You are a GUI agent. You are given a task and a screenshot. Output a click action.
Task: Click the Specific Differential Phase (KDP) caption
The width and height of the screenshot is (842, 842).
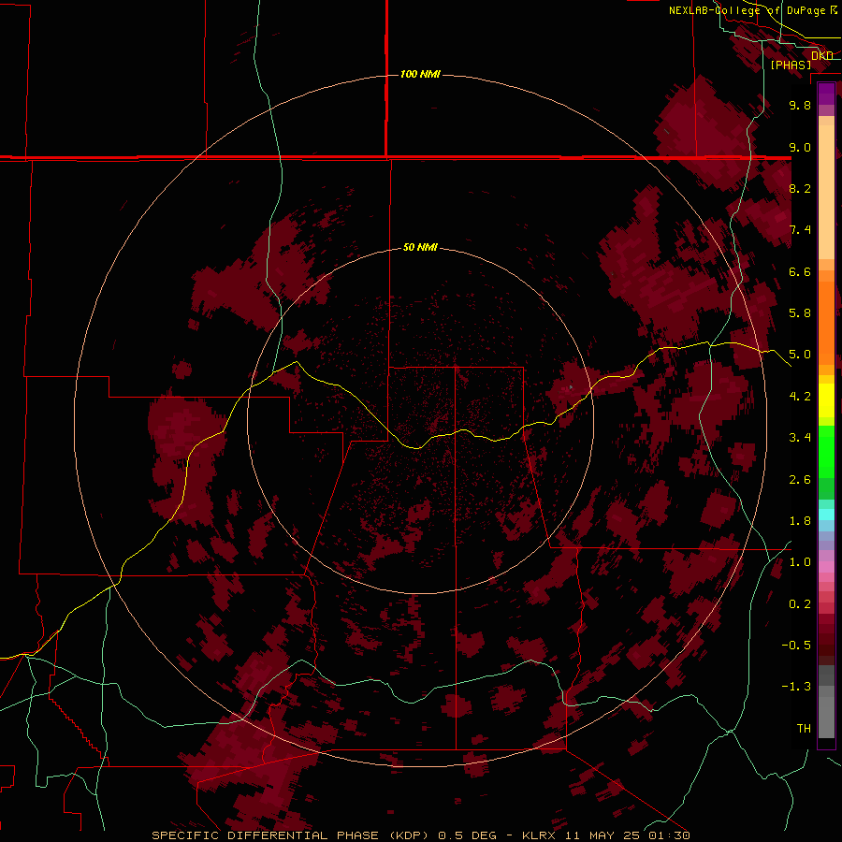[x=292, y=835]
